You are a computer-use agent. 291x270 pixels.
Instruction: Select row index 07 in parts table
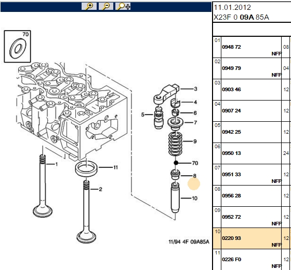click(217, 168)
